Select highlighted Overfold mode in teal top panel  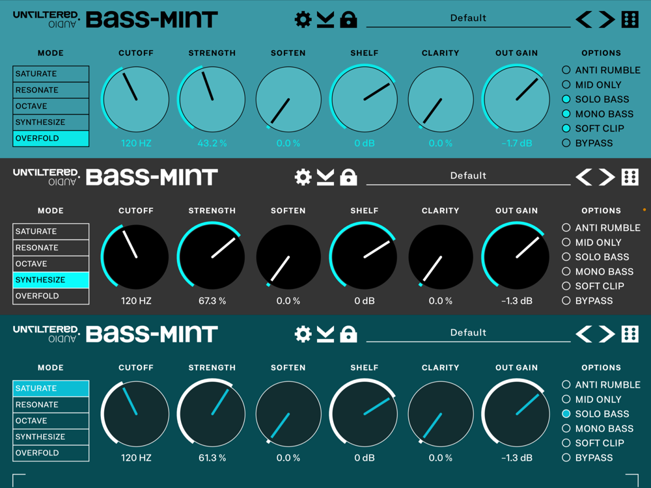click(51, 138)
